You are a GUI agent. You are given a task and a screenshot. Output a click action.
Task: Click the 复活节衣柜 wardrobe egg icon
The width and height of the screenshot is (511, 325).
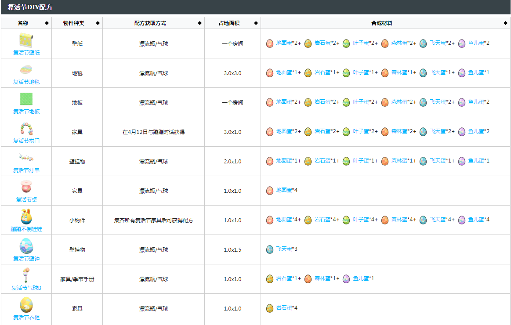pyautogui.click(x=26, y=305)
